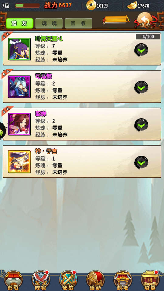This screenshot has height=291, width=164.
Task: Open the 招募 recruit icon
Action: 150,280
